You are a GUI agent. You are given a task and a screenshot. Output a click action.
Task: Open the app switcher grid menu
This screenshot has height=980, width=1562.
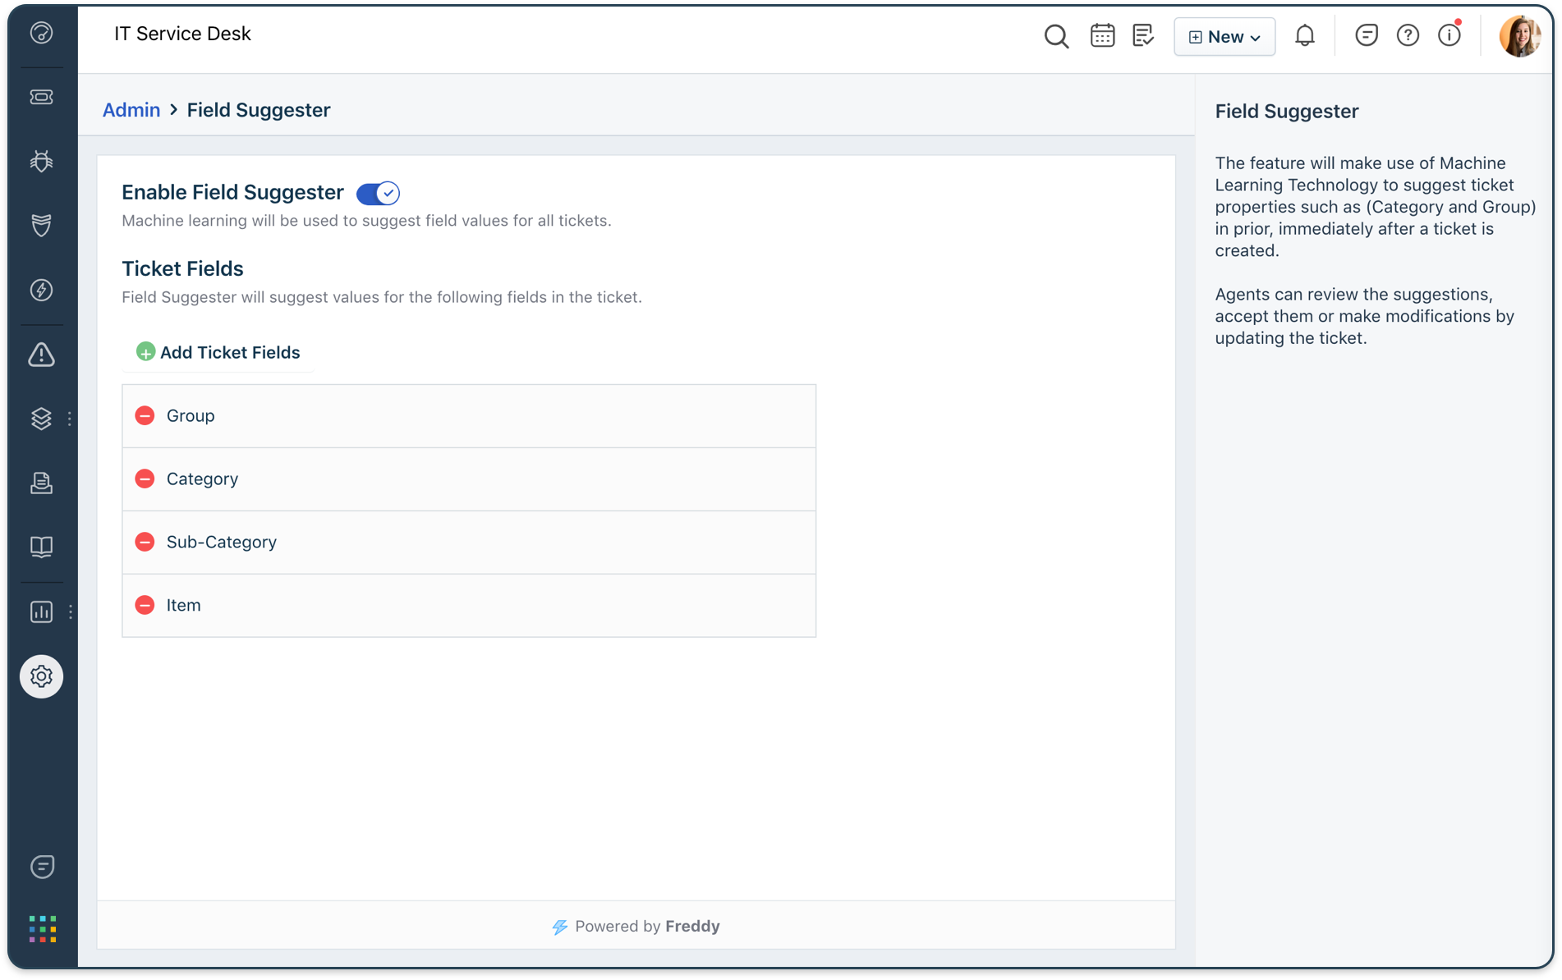point(42,929)
